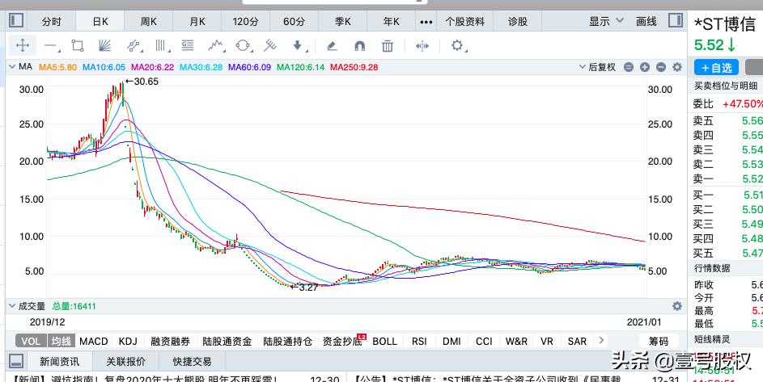Switch to the 月K monthly chart tab
The image size is (763, 382).
click(x=197, y=21)
